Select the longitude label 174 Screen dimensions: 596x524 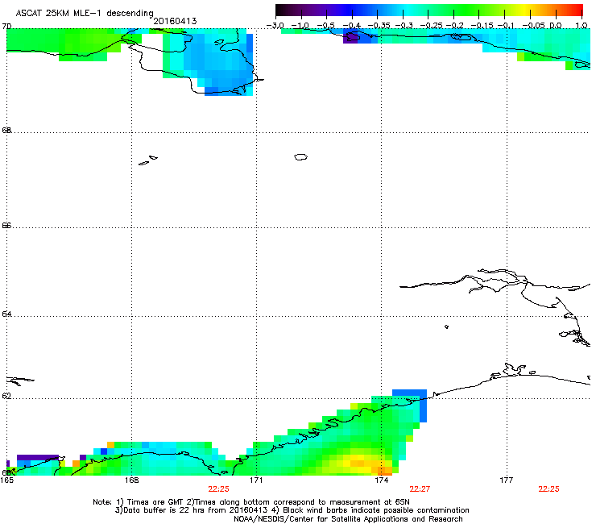pyautogui.click(x=382, y=480)
